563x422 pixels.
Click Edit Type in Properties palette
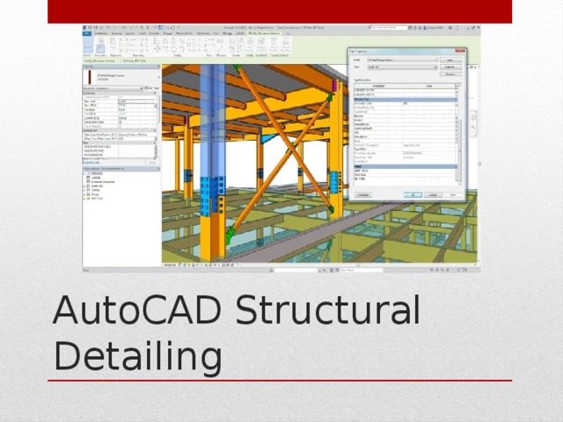coord(152,88)
